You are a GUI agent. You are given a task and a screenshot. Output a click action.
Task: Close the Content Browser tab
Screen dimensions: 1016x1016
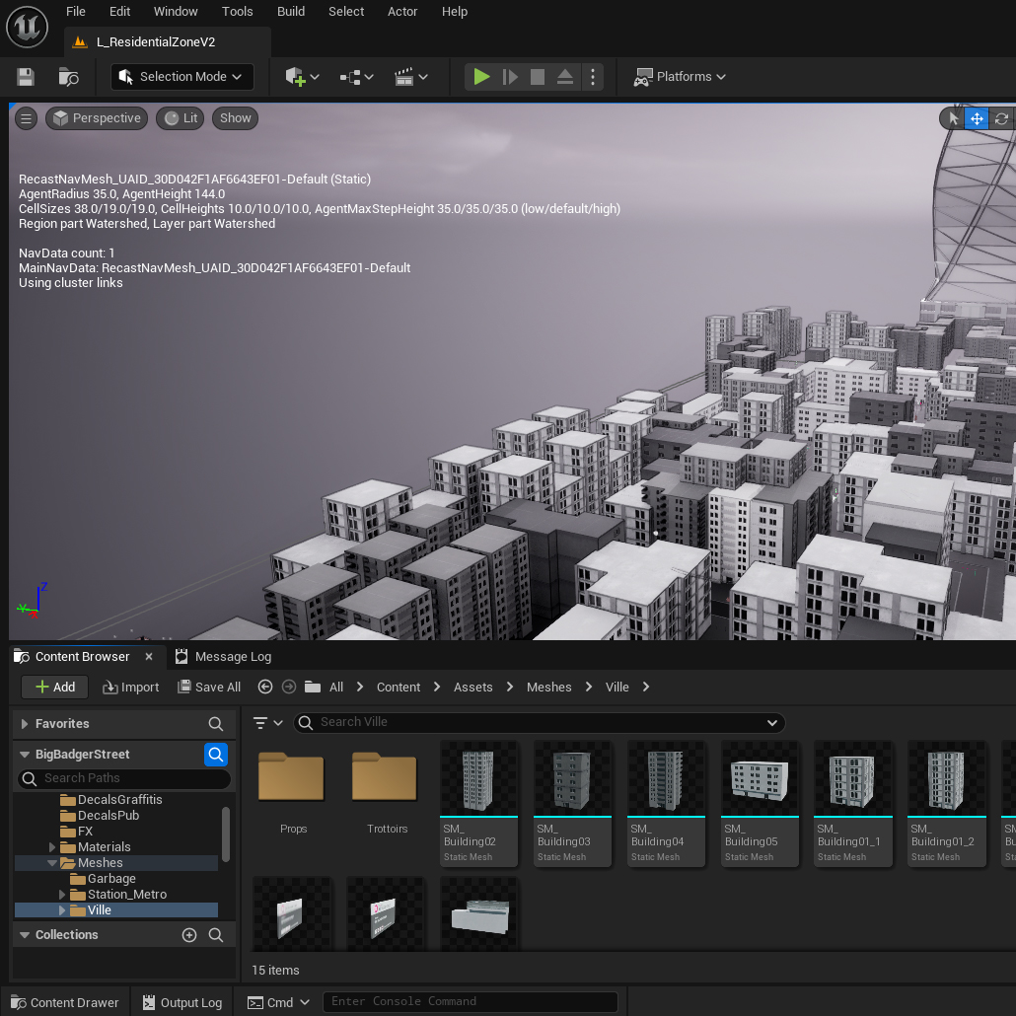click(x=149, y=656)
